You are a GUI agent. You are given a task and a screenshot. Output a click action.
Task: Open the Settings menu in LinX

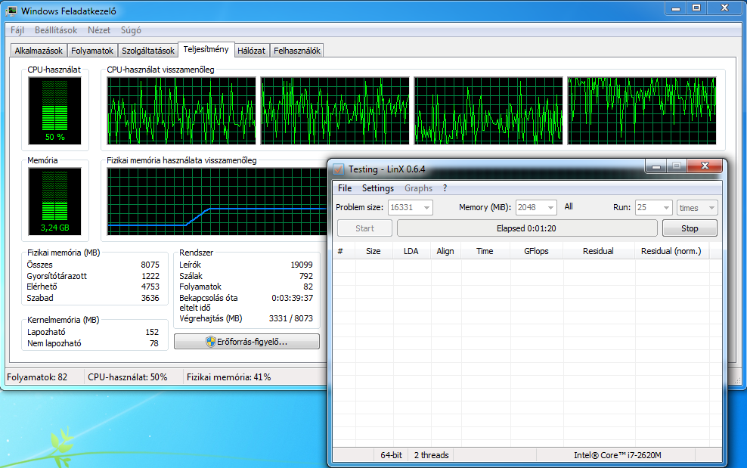pos(378,188)
